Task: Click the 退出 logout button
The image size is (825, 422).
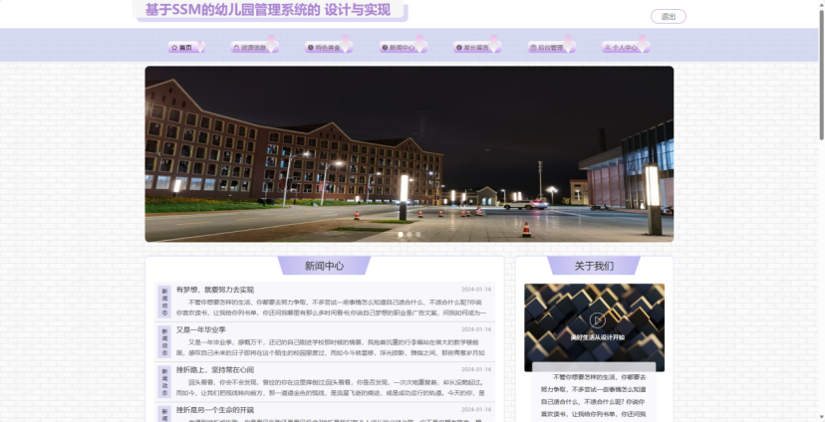Action: [669, 16]
